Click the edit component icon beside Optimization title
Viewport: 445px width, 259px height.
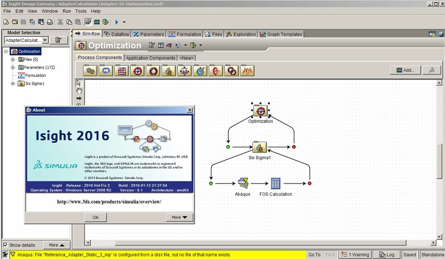coord(152,45)
